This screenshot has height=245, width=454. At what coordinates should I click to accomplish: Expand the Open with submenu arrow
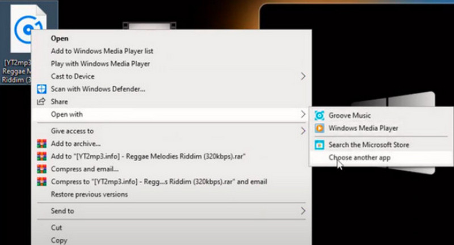coord(303,114)
